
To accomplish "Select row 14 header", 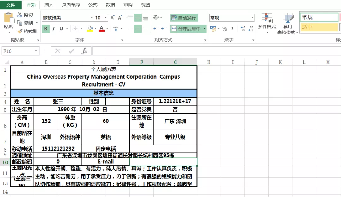I will 5,192.
